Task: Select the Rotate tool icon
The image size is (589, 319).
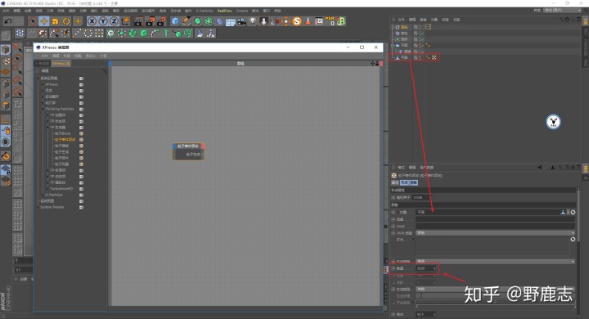Action: [x=66, y=21]
